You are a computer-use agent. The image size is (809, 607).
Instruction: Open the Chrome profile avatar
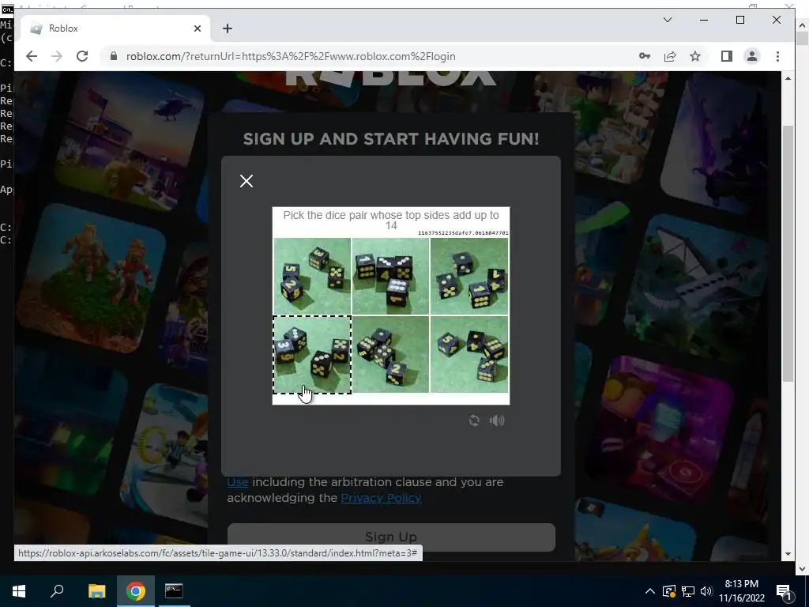(x=752, y=56)
